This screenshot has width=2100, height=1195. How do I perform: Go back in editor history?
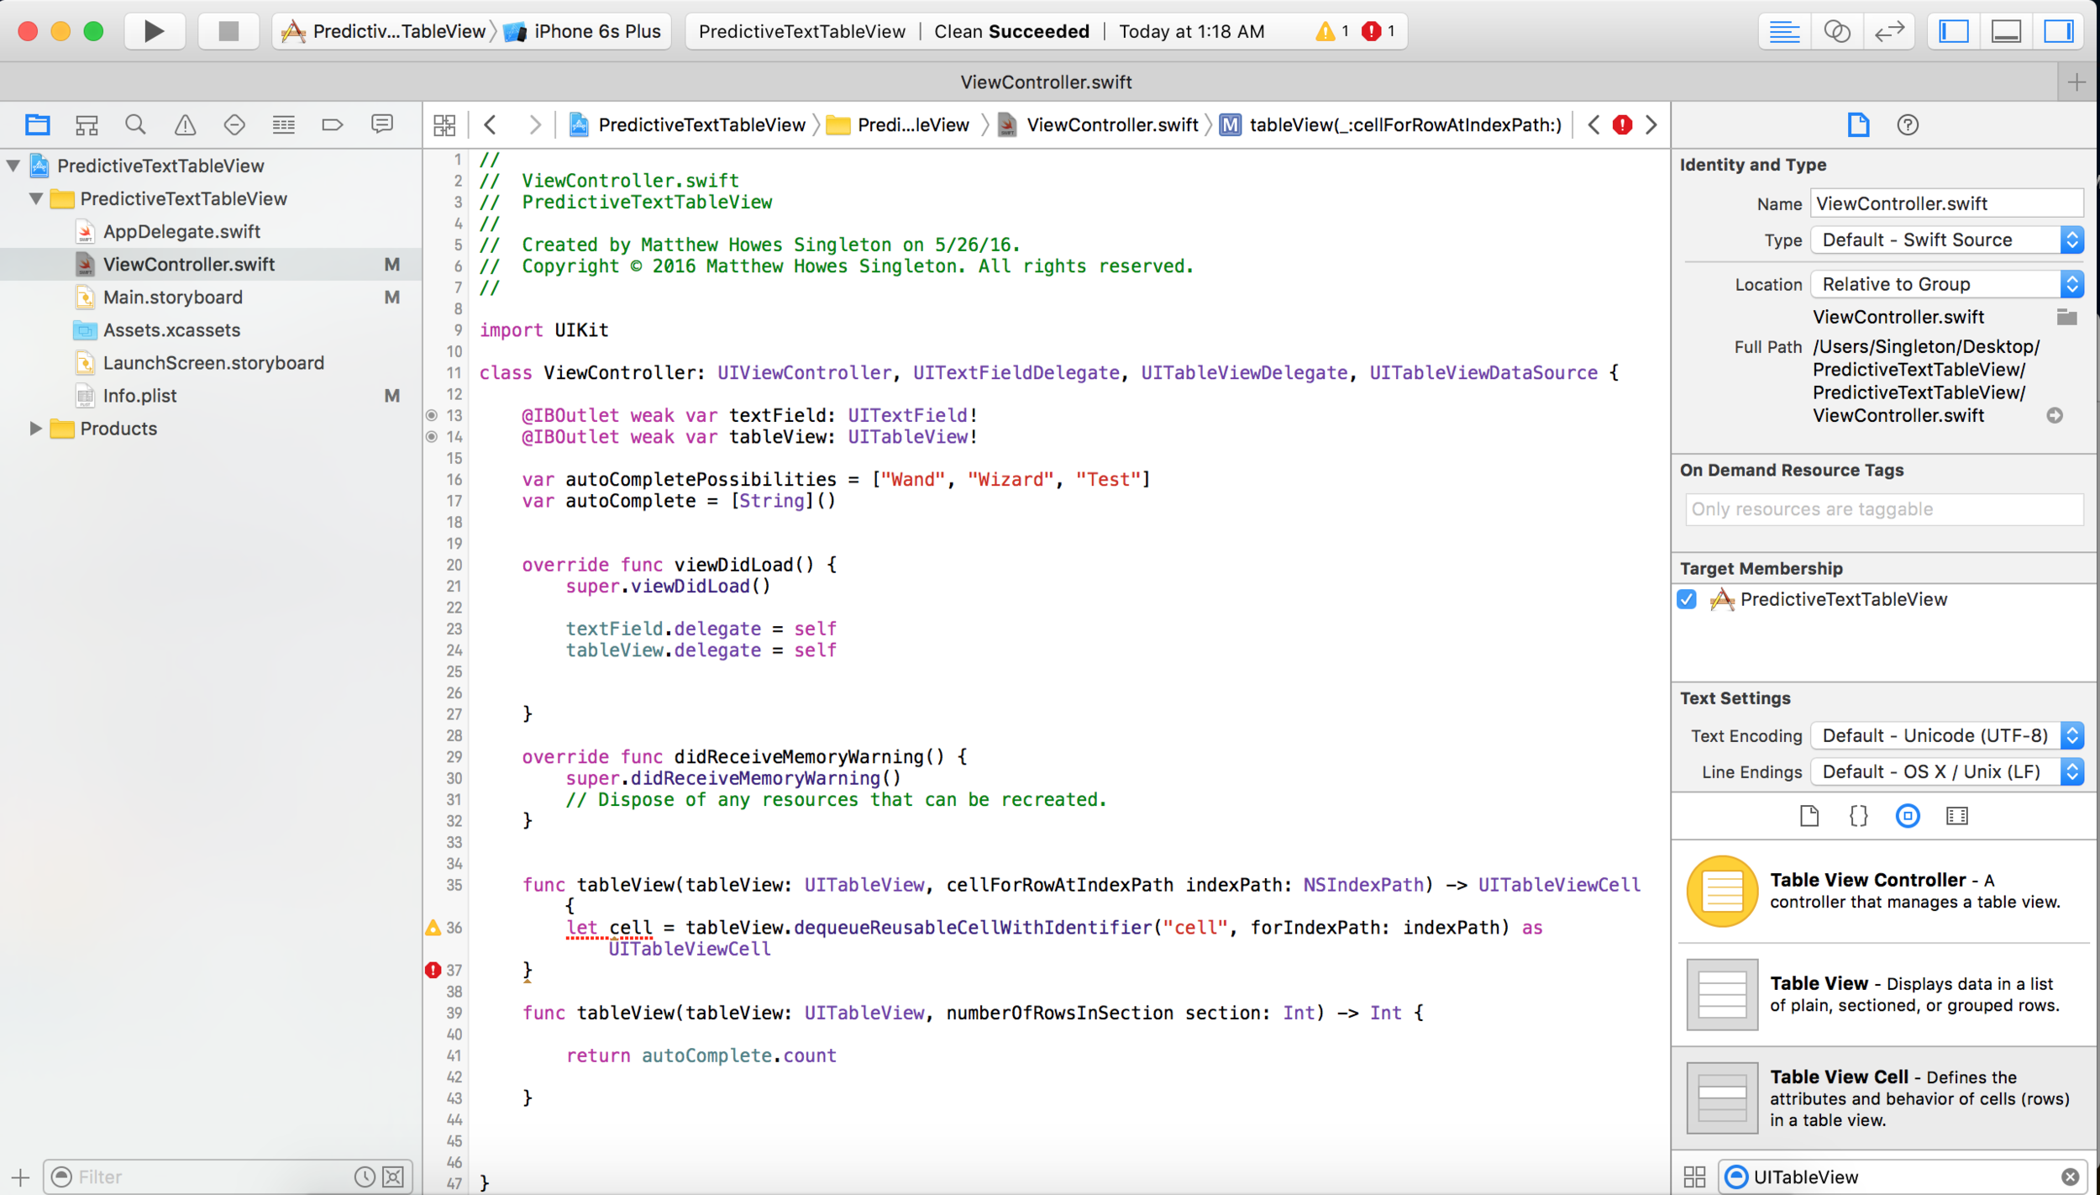(x=491, y=125)
